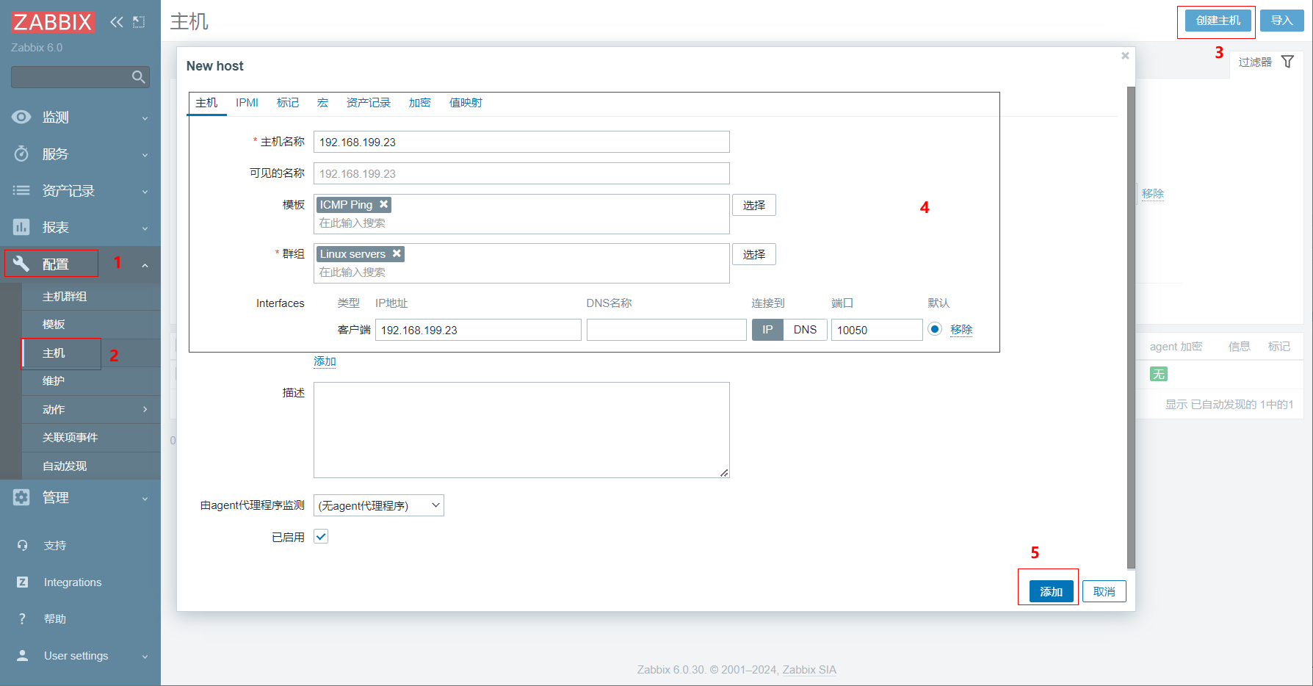This screenshot has height=686, width=1313.
Task: Collapse the 配置 menu
Action: [145, 264]
